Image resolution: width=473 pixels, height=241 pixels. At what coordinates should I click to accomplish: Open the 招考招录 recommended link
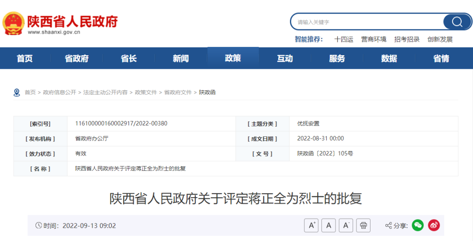[407, 39]
